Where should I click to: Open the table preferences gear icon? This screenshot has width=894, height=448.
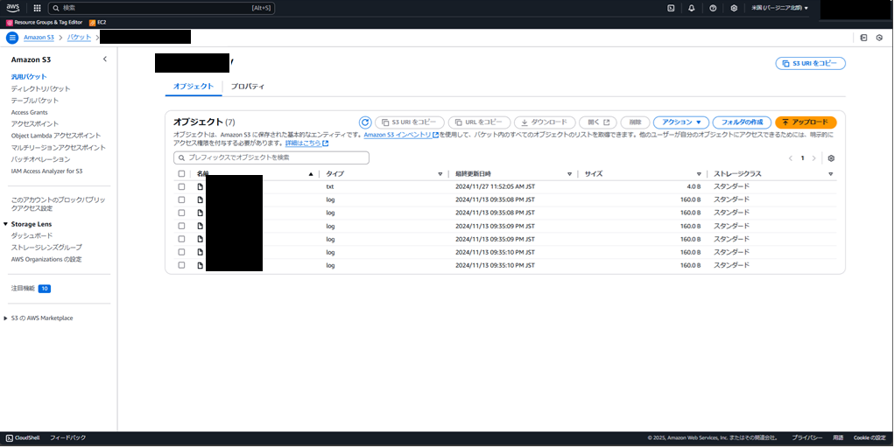pos(831,158)
